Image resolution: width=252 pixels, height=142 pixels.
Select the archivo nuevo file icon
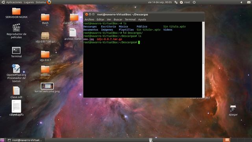72,33
